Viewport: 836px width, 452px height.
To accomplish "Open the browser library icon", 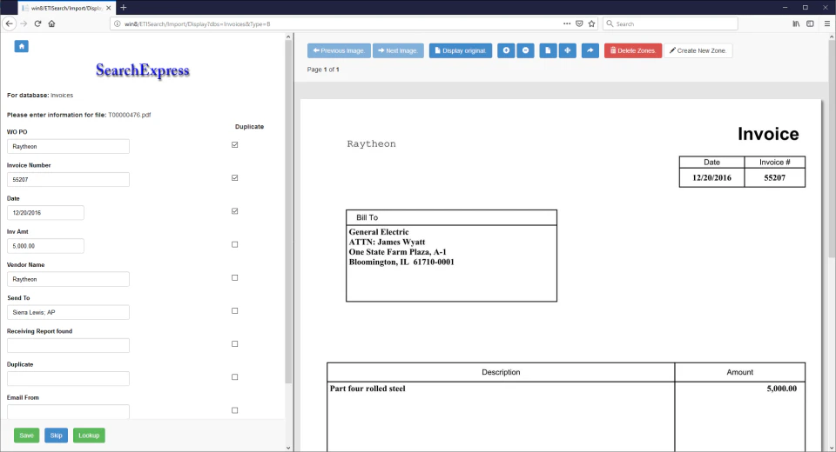I will click(796, 23).
